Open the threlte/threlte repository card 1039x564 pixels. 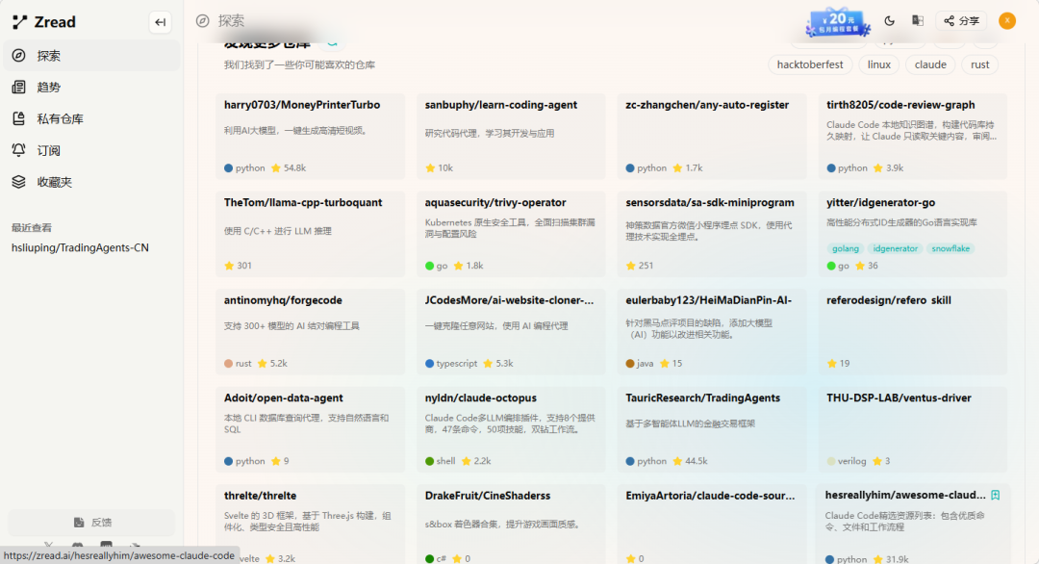pos(310,525)
